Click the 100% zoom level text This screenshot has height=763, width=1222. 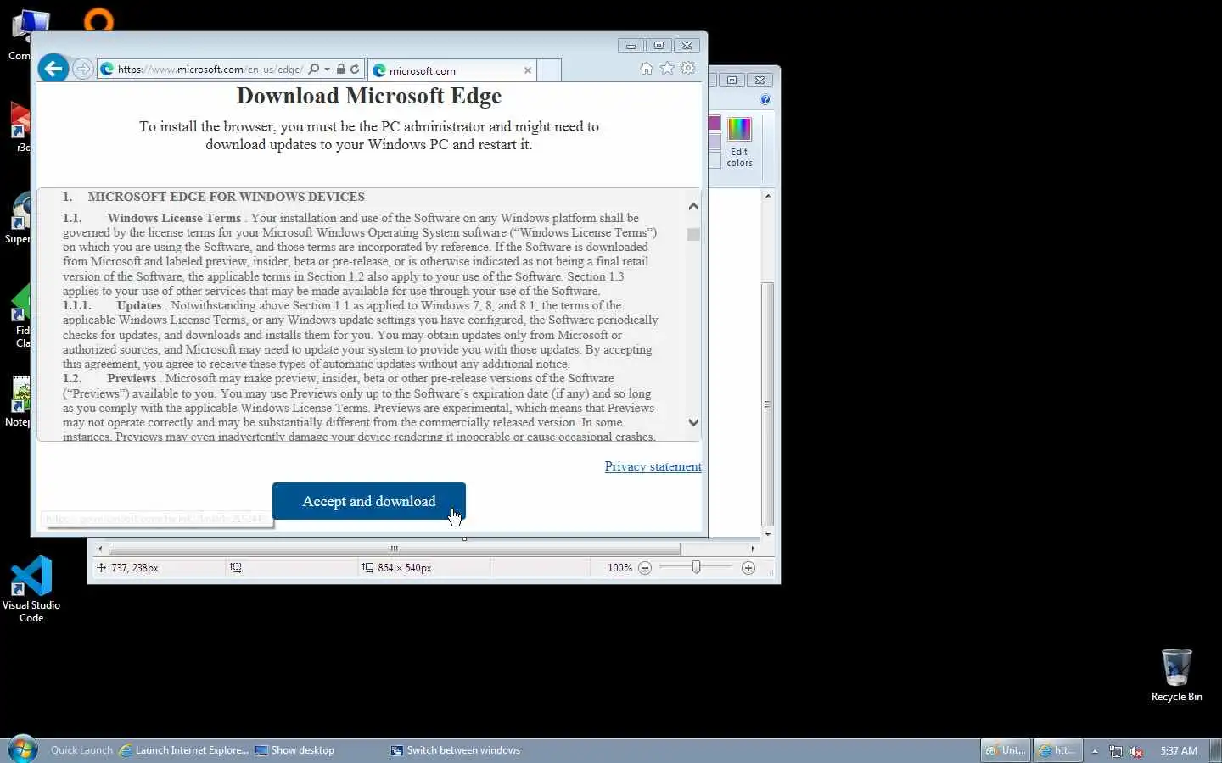(619, 568)
